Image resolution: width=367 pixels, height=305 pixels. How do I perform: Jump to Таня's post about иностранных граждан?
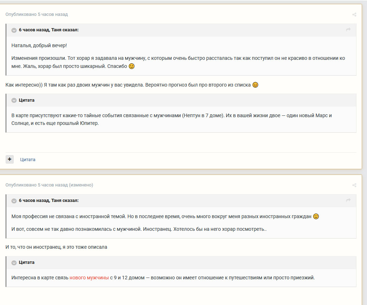pyautogui.click(x=348, y=200)
